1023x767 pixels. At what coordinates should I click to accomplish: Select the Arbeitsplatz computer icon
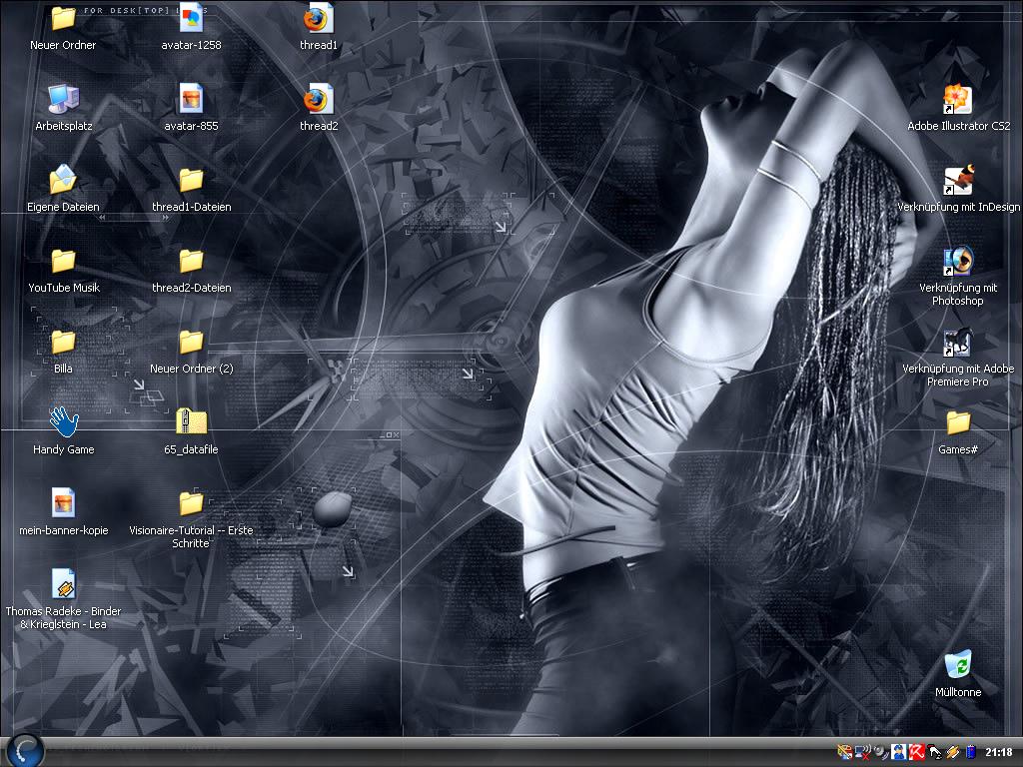point(64,100)
